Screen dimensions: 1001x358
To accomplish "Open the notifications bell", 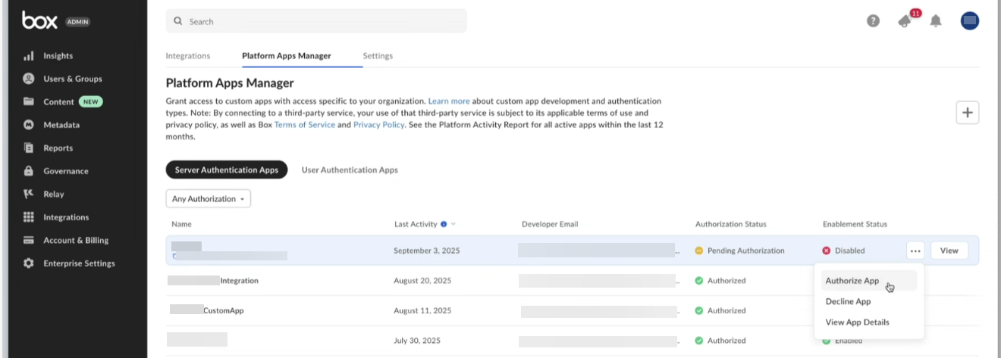I will click(936, 21).
